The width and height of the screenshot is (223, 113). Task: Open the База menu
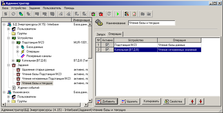pyautogui.click(x=5, y=8)
